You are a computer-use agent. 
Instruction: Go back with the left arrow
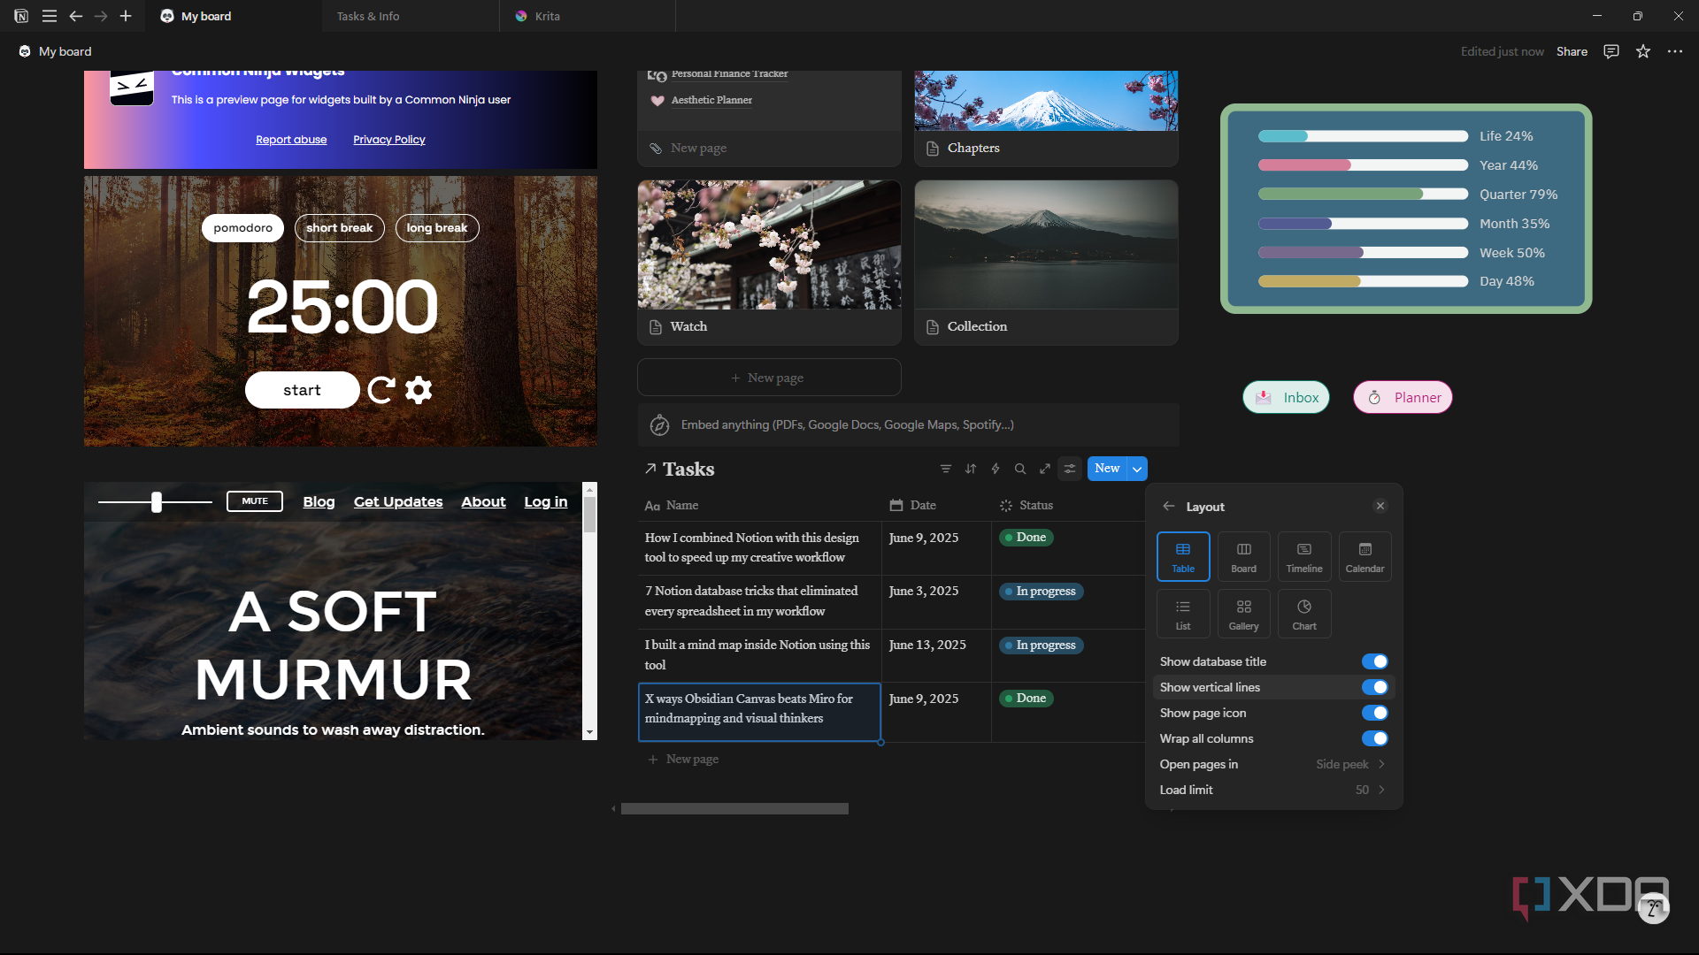tap(76, 16)
